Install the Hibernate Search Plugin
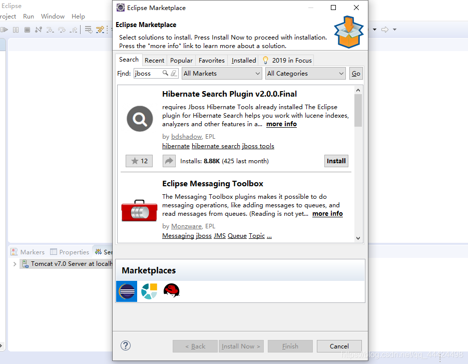This screenshot has height=364, width=468. (x=336, y=161)
